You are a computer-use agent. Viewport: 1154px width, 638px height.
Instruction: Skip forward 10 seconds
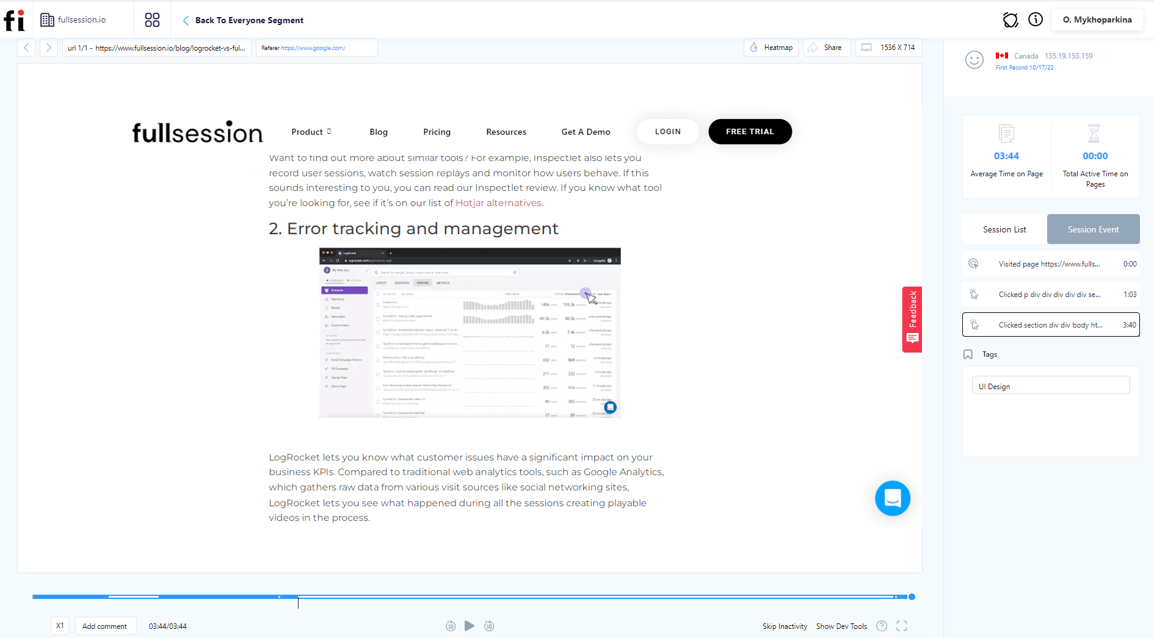(489, 626)
